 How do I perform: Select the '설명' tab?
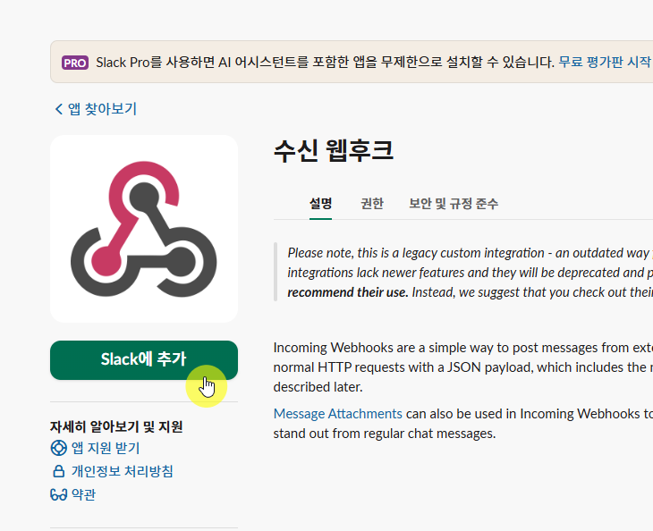[320, 204]
